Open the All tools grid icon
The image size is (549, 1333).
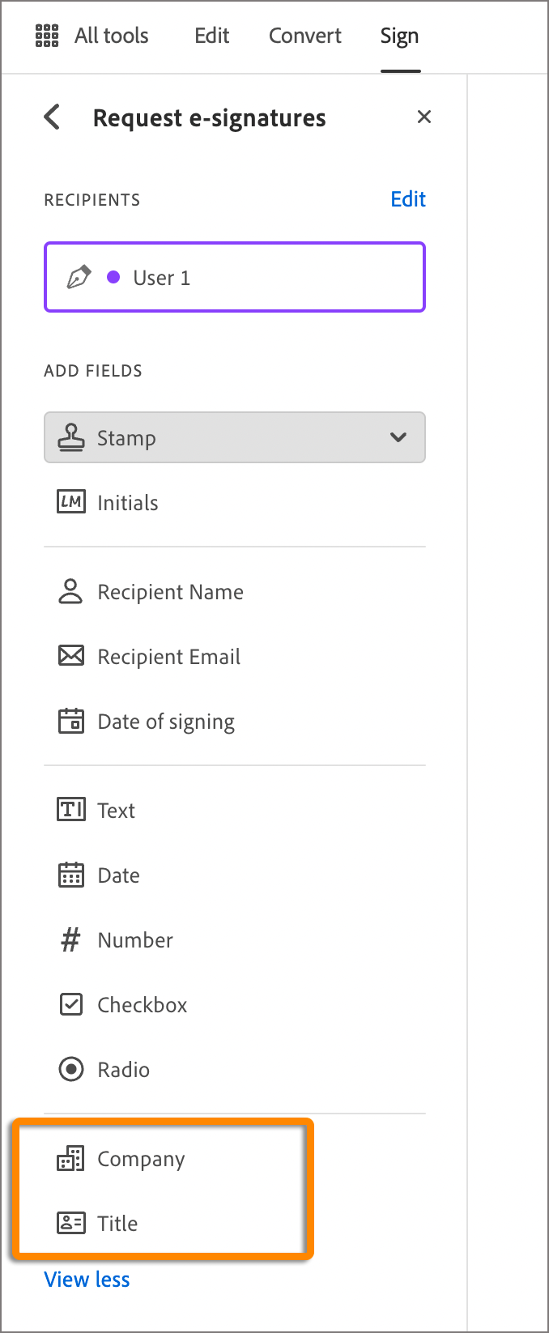(47, 36)
